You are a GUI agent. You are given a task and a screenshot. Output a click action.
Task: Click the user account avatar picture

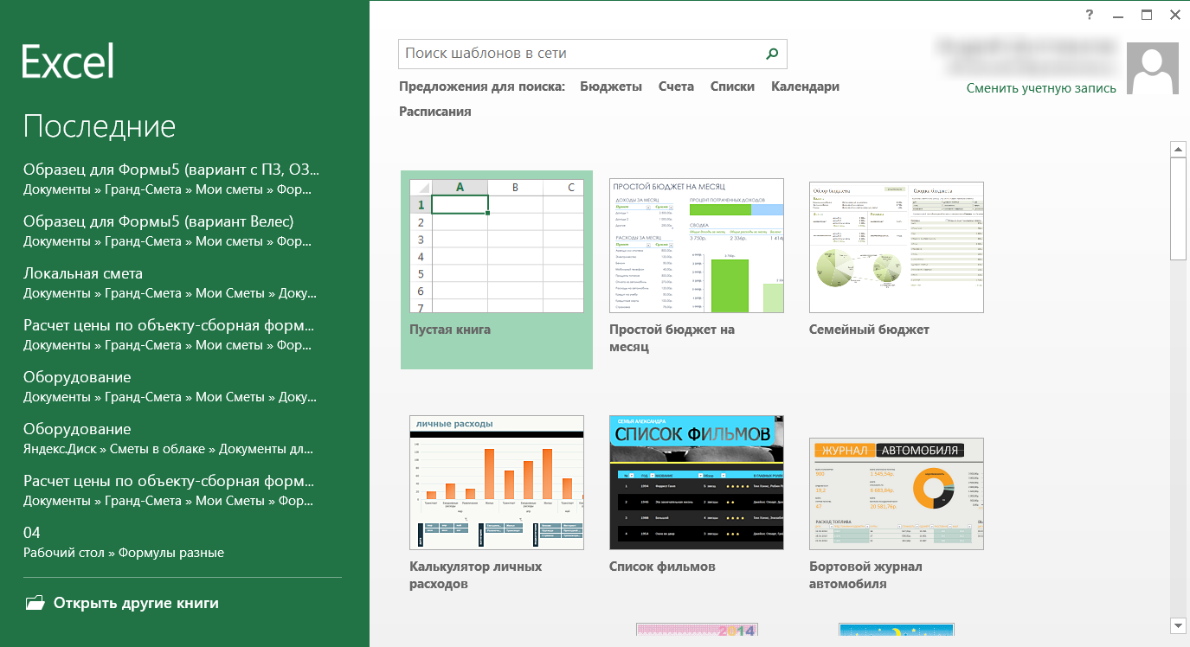[x=1152, y=69]
